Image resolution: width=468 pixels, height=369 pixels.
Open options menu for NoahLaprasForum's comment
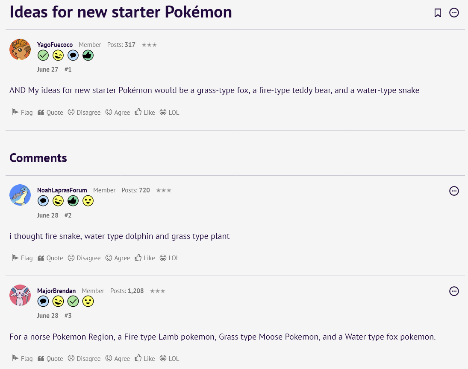(454, 191)
